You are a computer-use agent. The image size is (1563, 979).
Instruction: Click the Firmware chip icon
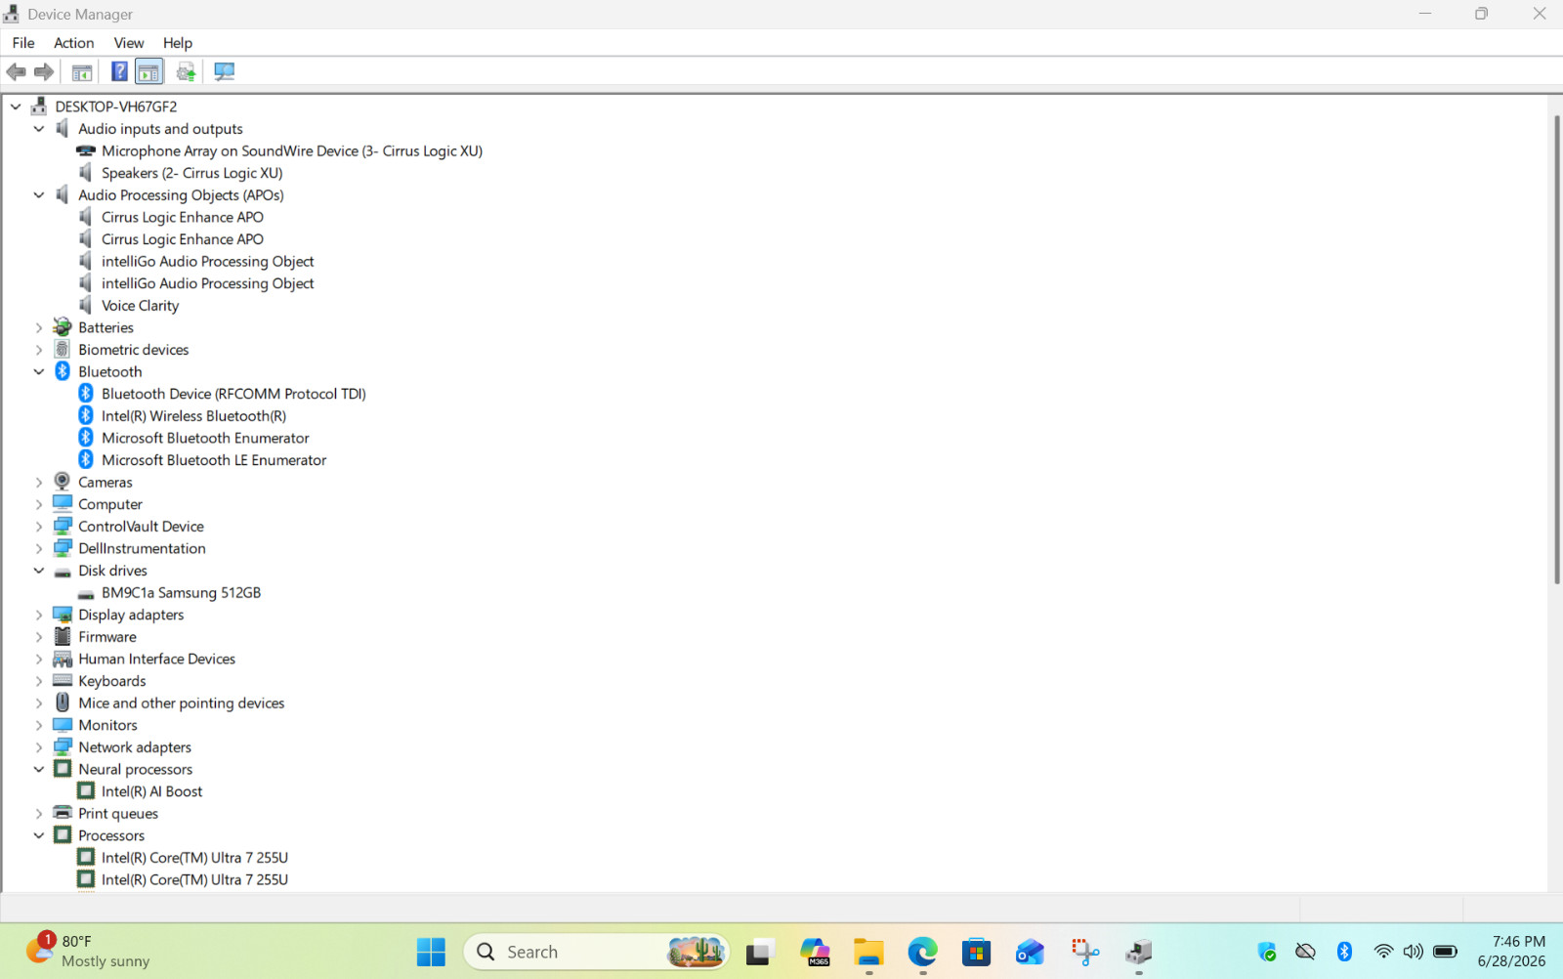point(63,637)
